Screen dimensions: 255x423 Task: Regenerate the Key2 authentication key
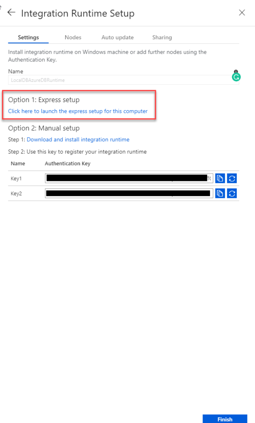pyautogui.click(x=232, y=193)
